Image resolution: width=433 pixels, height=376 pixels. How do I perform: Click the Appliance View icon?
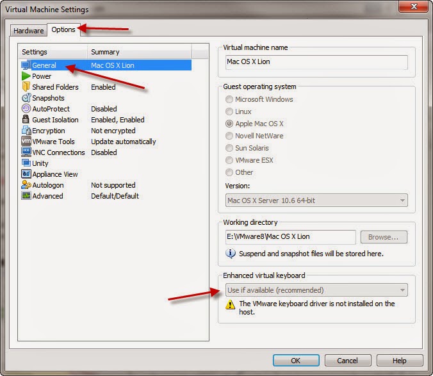[x=26, y=174]
